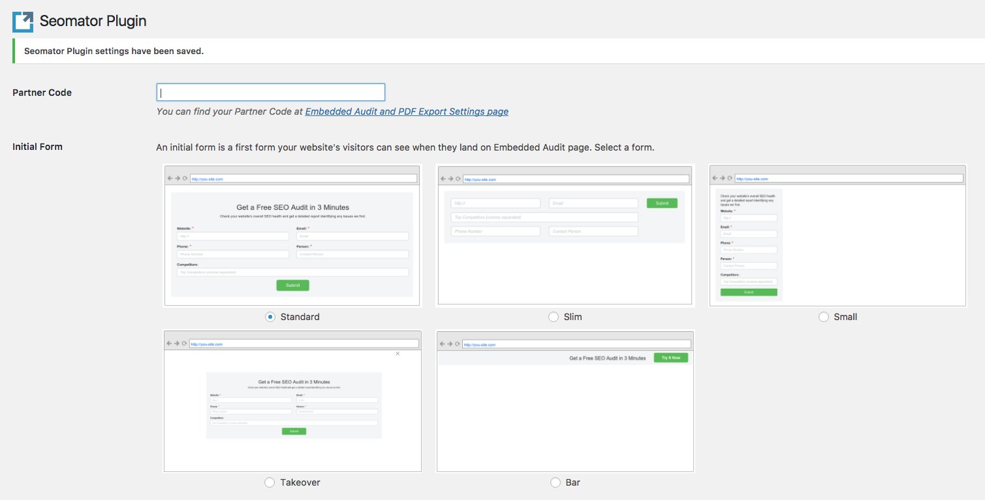Click the Seomator Plugin logo icon

point(23,22)
